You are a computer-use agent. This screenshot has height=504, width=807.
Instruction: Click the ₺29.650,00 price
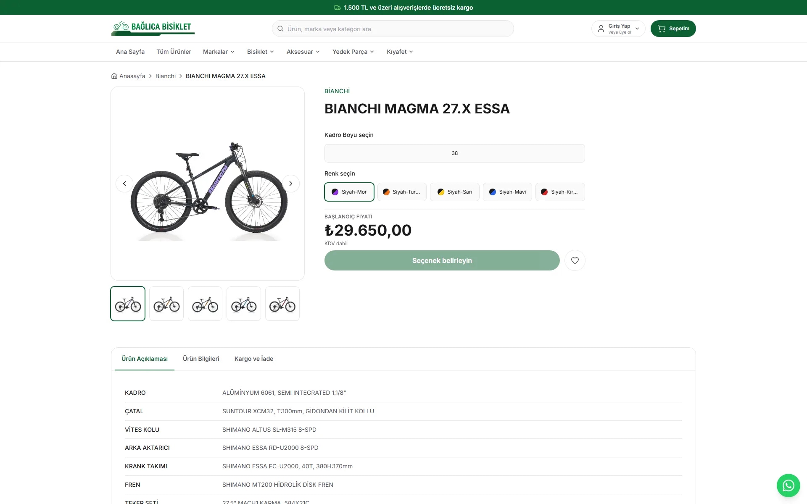(368, 230)
